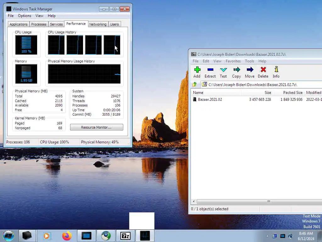Click 'CPU Usage: 100%' status text
The width and height of the screenshot is (322, 242).
click(x=54, y=142)
